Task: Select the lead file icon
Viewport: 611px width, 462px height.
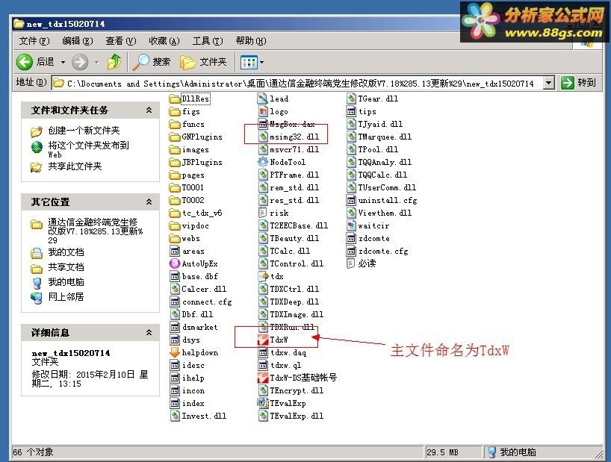Action: (x=263, y=99)
